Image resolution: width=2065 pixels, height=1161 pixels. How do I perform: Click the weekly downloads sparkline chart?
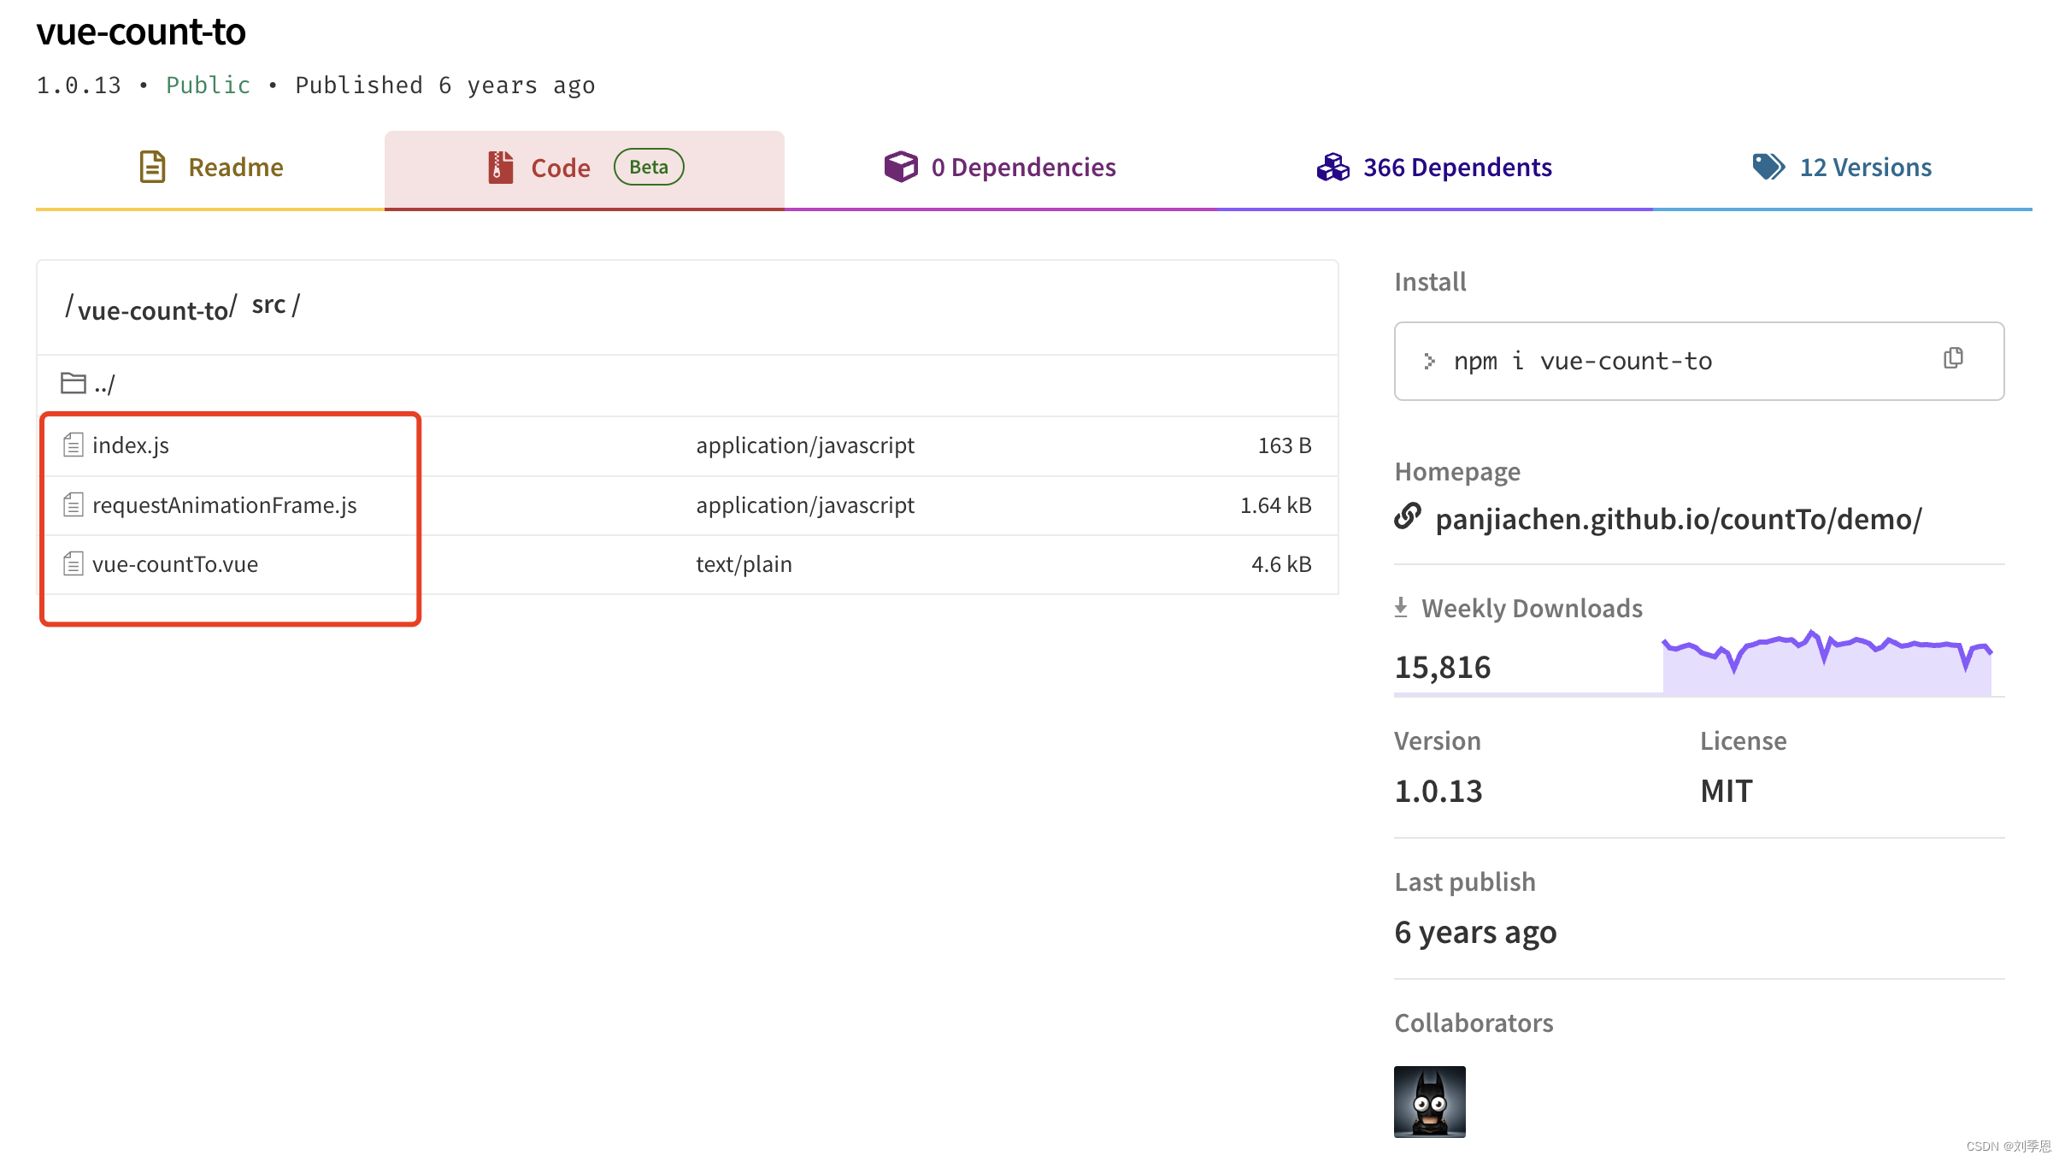1826,665
